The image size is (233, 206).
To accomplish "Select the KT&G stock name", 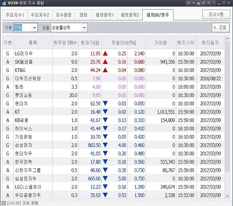I will click(x=20, y=70).
